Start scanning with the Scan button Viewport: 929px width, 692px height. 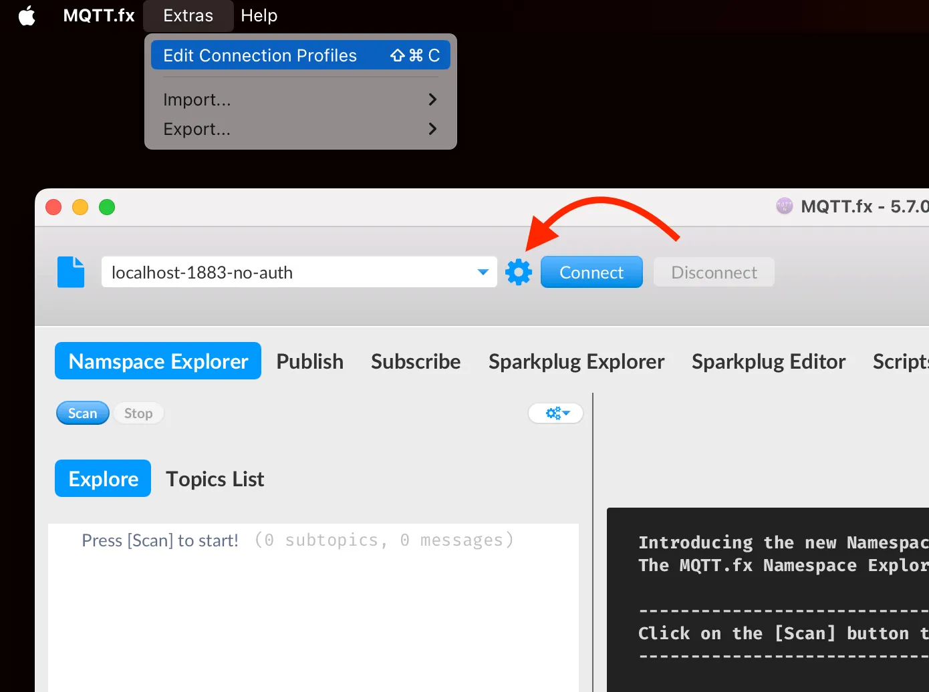tap(82, 413)
